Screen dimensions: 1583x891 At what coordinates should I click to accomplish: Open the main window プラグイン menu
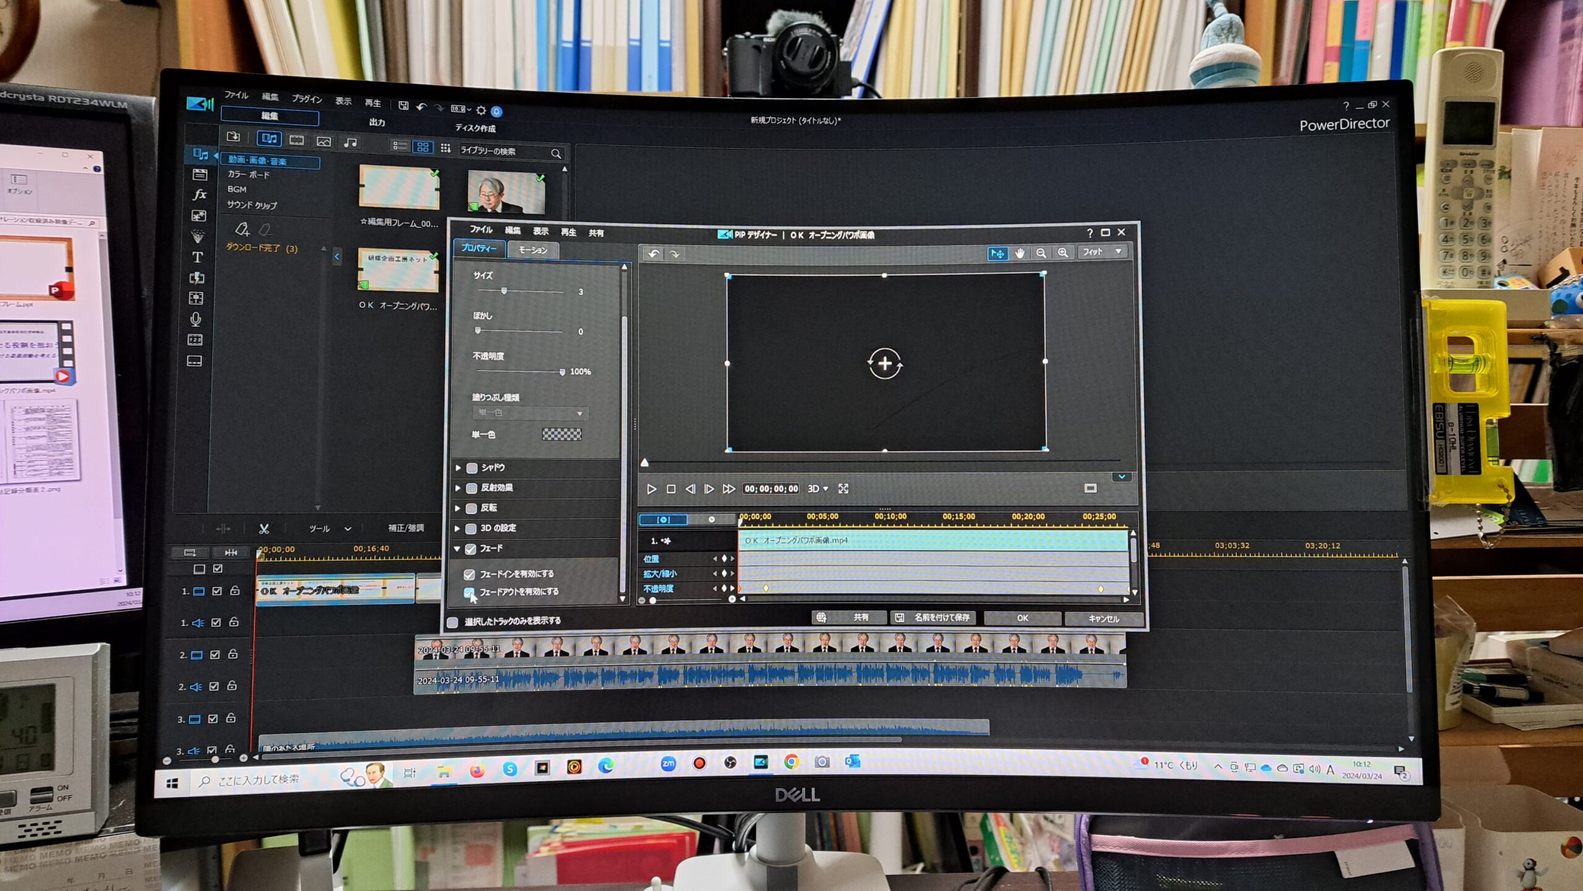(x=307, y=99)
